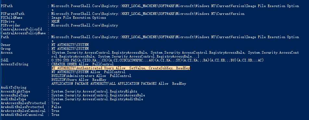
Task: Click the BUILTIN\Users Allow ReadKey line
Action: click(x=79, y=80)
